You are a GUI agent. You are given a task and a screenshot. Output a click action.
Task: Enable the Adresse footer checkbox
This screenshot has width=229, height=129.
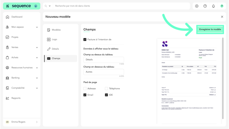pyautogui.click(x=85, y=88)
